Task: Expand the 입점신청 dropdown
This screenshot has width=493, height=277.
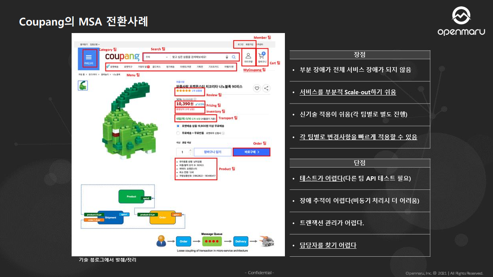Action: [x=95, y=44]
